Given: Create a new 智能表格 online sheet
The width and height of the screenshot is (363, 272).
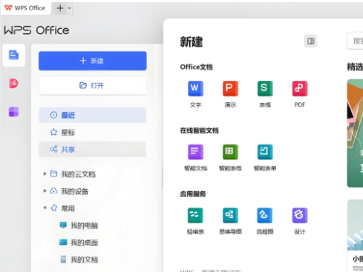Looking at the screenshot, I should point(230,152).
